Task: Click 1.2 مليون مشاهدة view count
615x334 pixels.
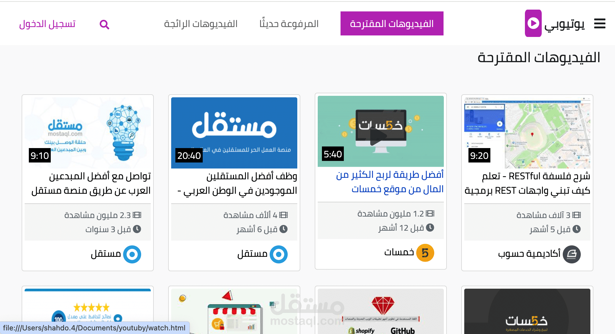Action: pyautogui.click(x=390, y=214)
